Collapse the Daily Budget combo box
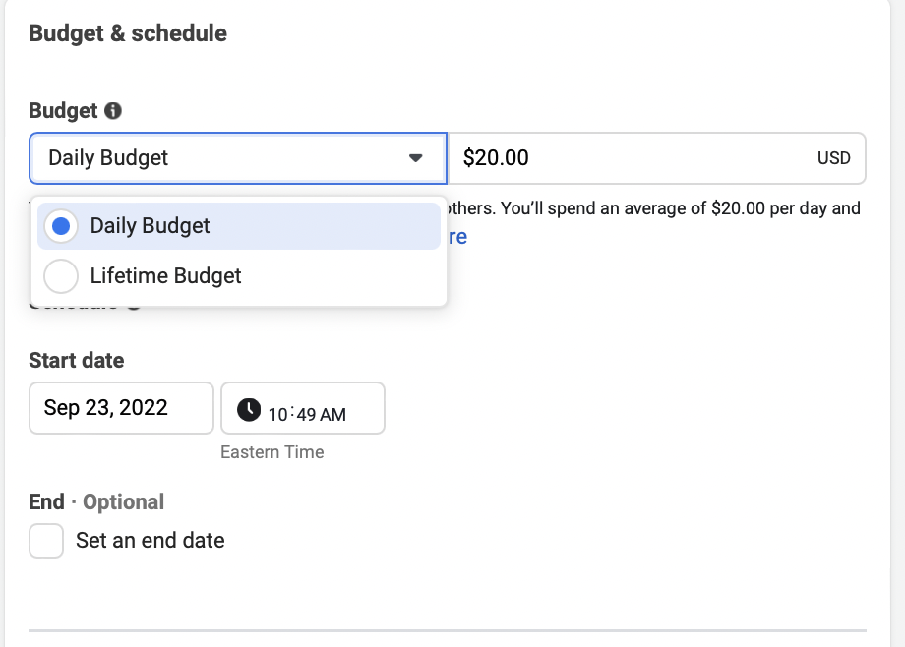905x647 pixels. (238, 158)
